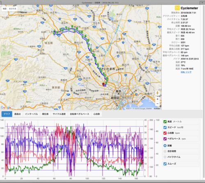Click the 160 distance tick on graph x-axis

coord(136,178)
